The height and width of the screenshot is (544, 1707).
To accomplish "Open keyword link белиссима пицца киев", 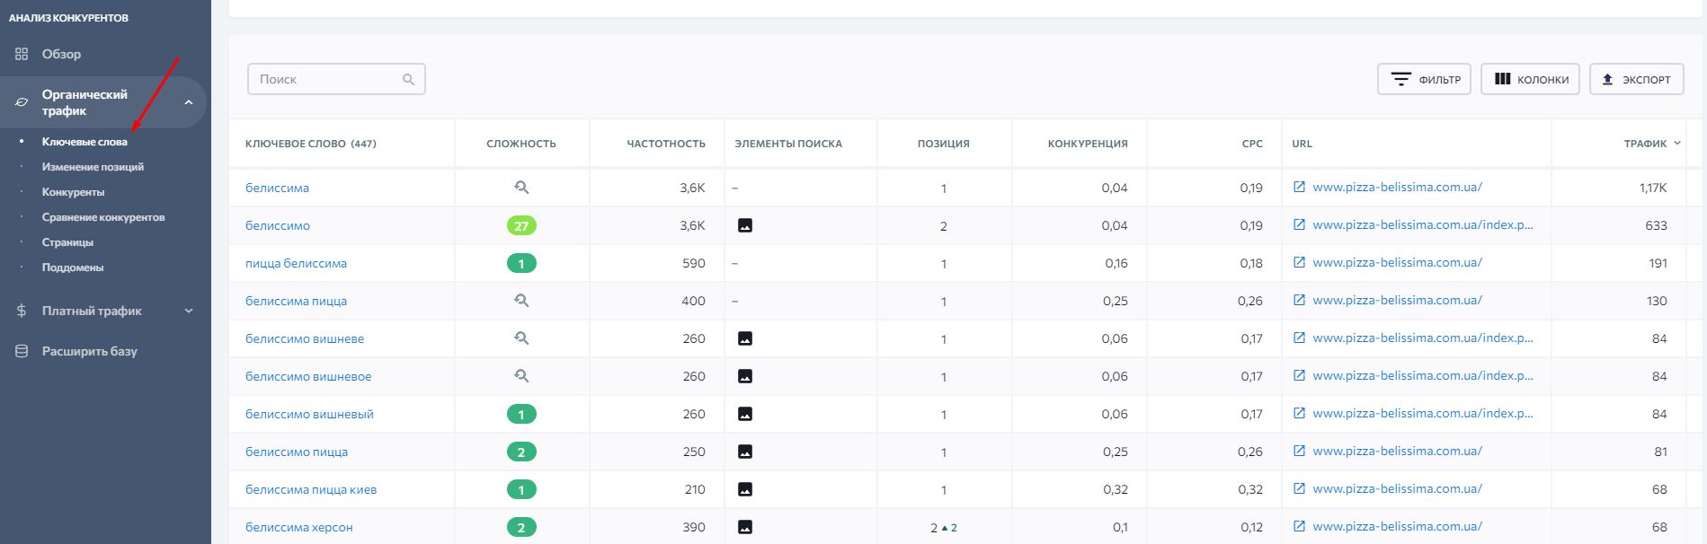I will 311,490.
